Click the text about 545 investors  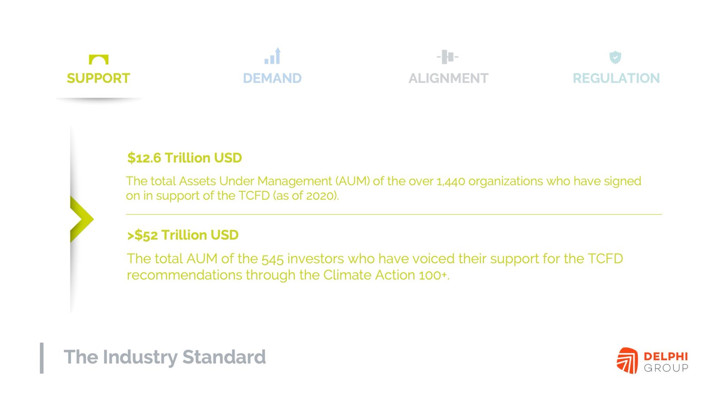click(375, 267)
